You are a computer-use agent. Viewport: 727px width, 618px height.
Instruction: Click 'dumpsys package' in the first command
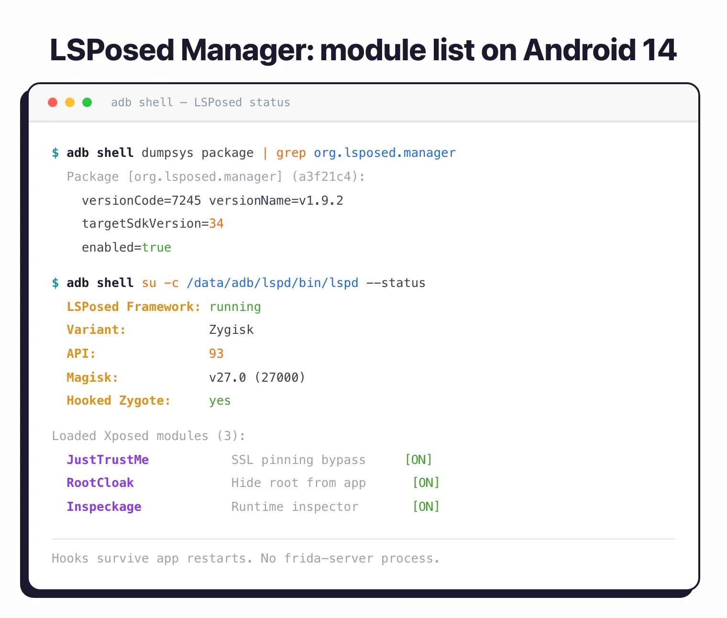point(198,153)
